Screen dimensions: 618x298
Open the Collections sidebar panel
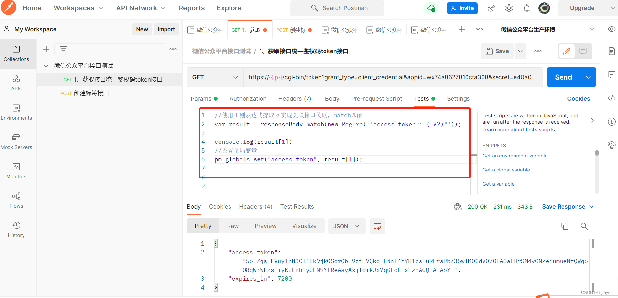click(16, 54)
